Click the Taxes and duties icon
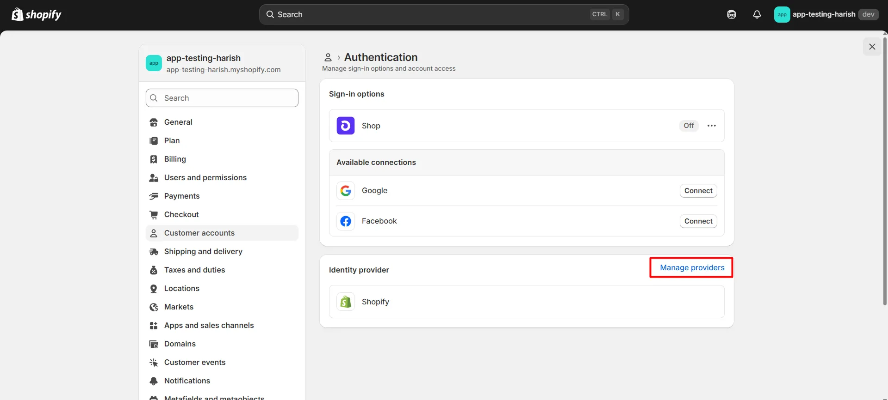 [x=154, y=270]
